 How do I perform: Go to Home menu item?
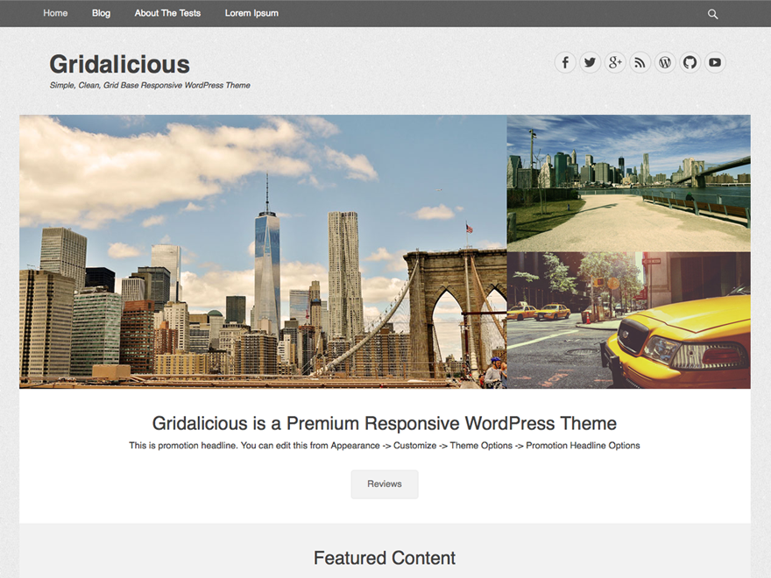pyautogui.click(x=55, y=13)
